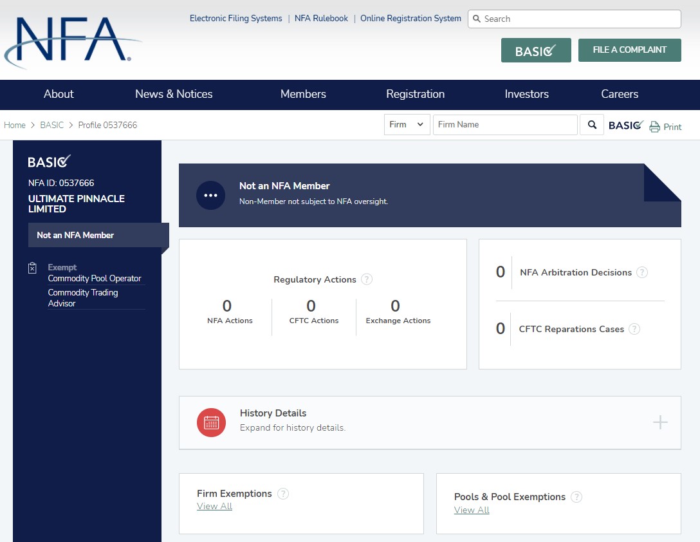Click the help icon beside Firm Exemptions
Image resolution: width=700 pixels, height=542 pixels.
click(x=283, y=494)
